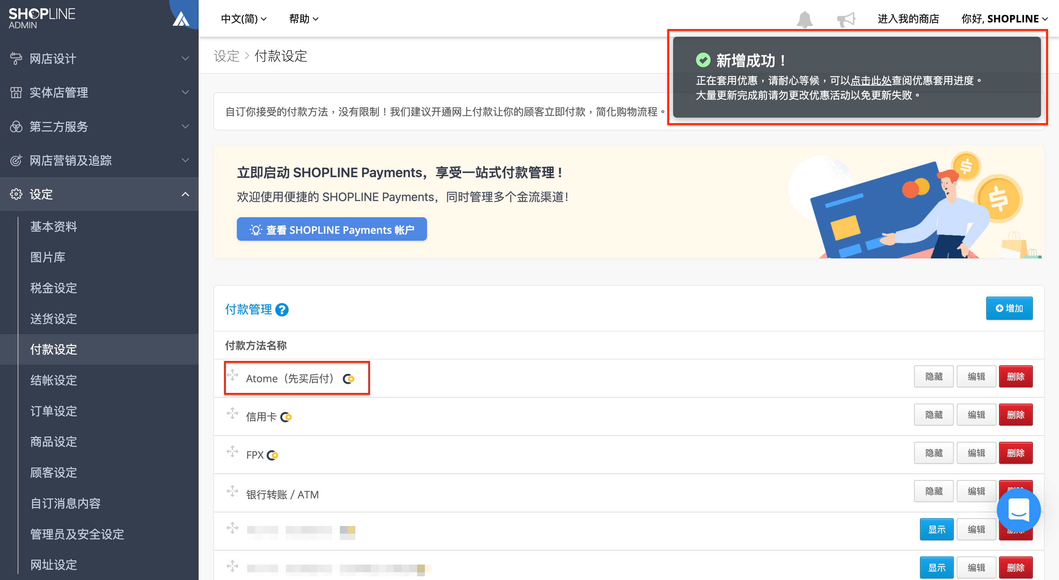The image size is (1059, 580).
Task: Click 查看 SHOPLINE Payments 帐户 button
Action: (332, 229)
